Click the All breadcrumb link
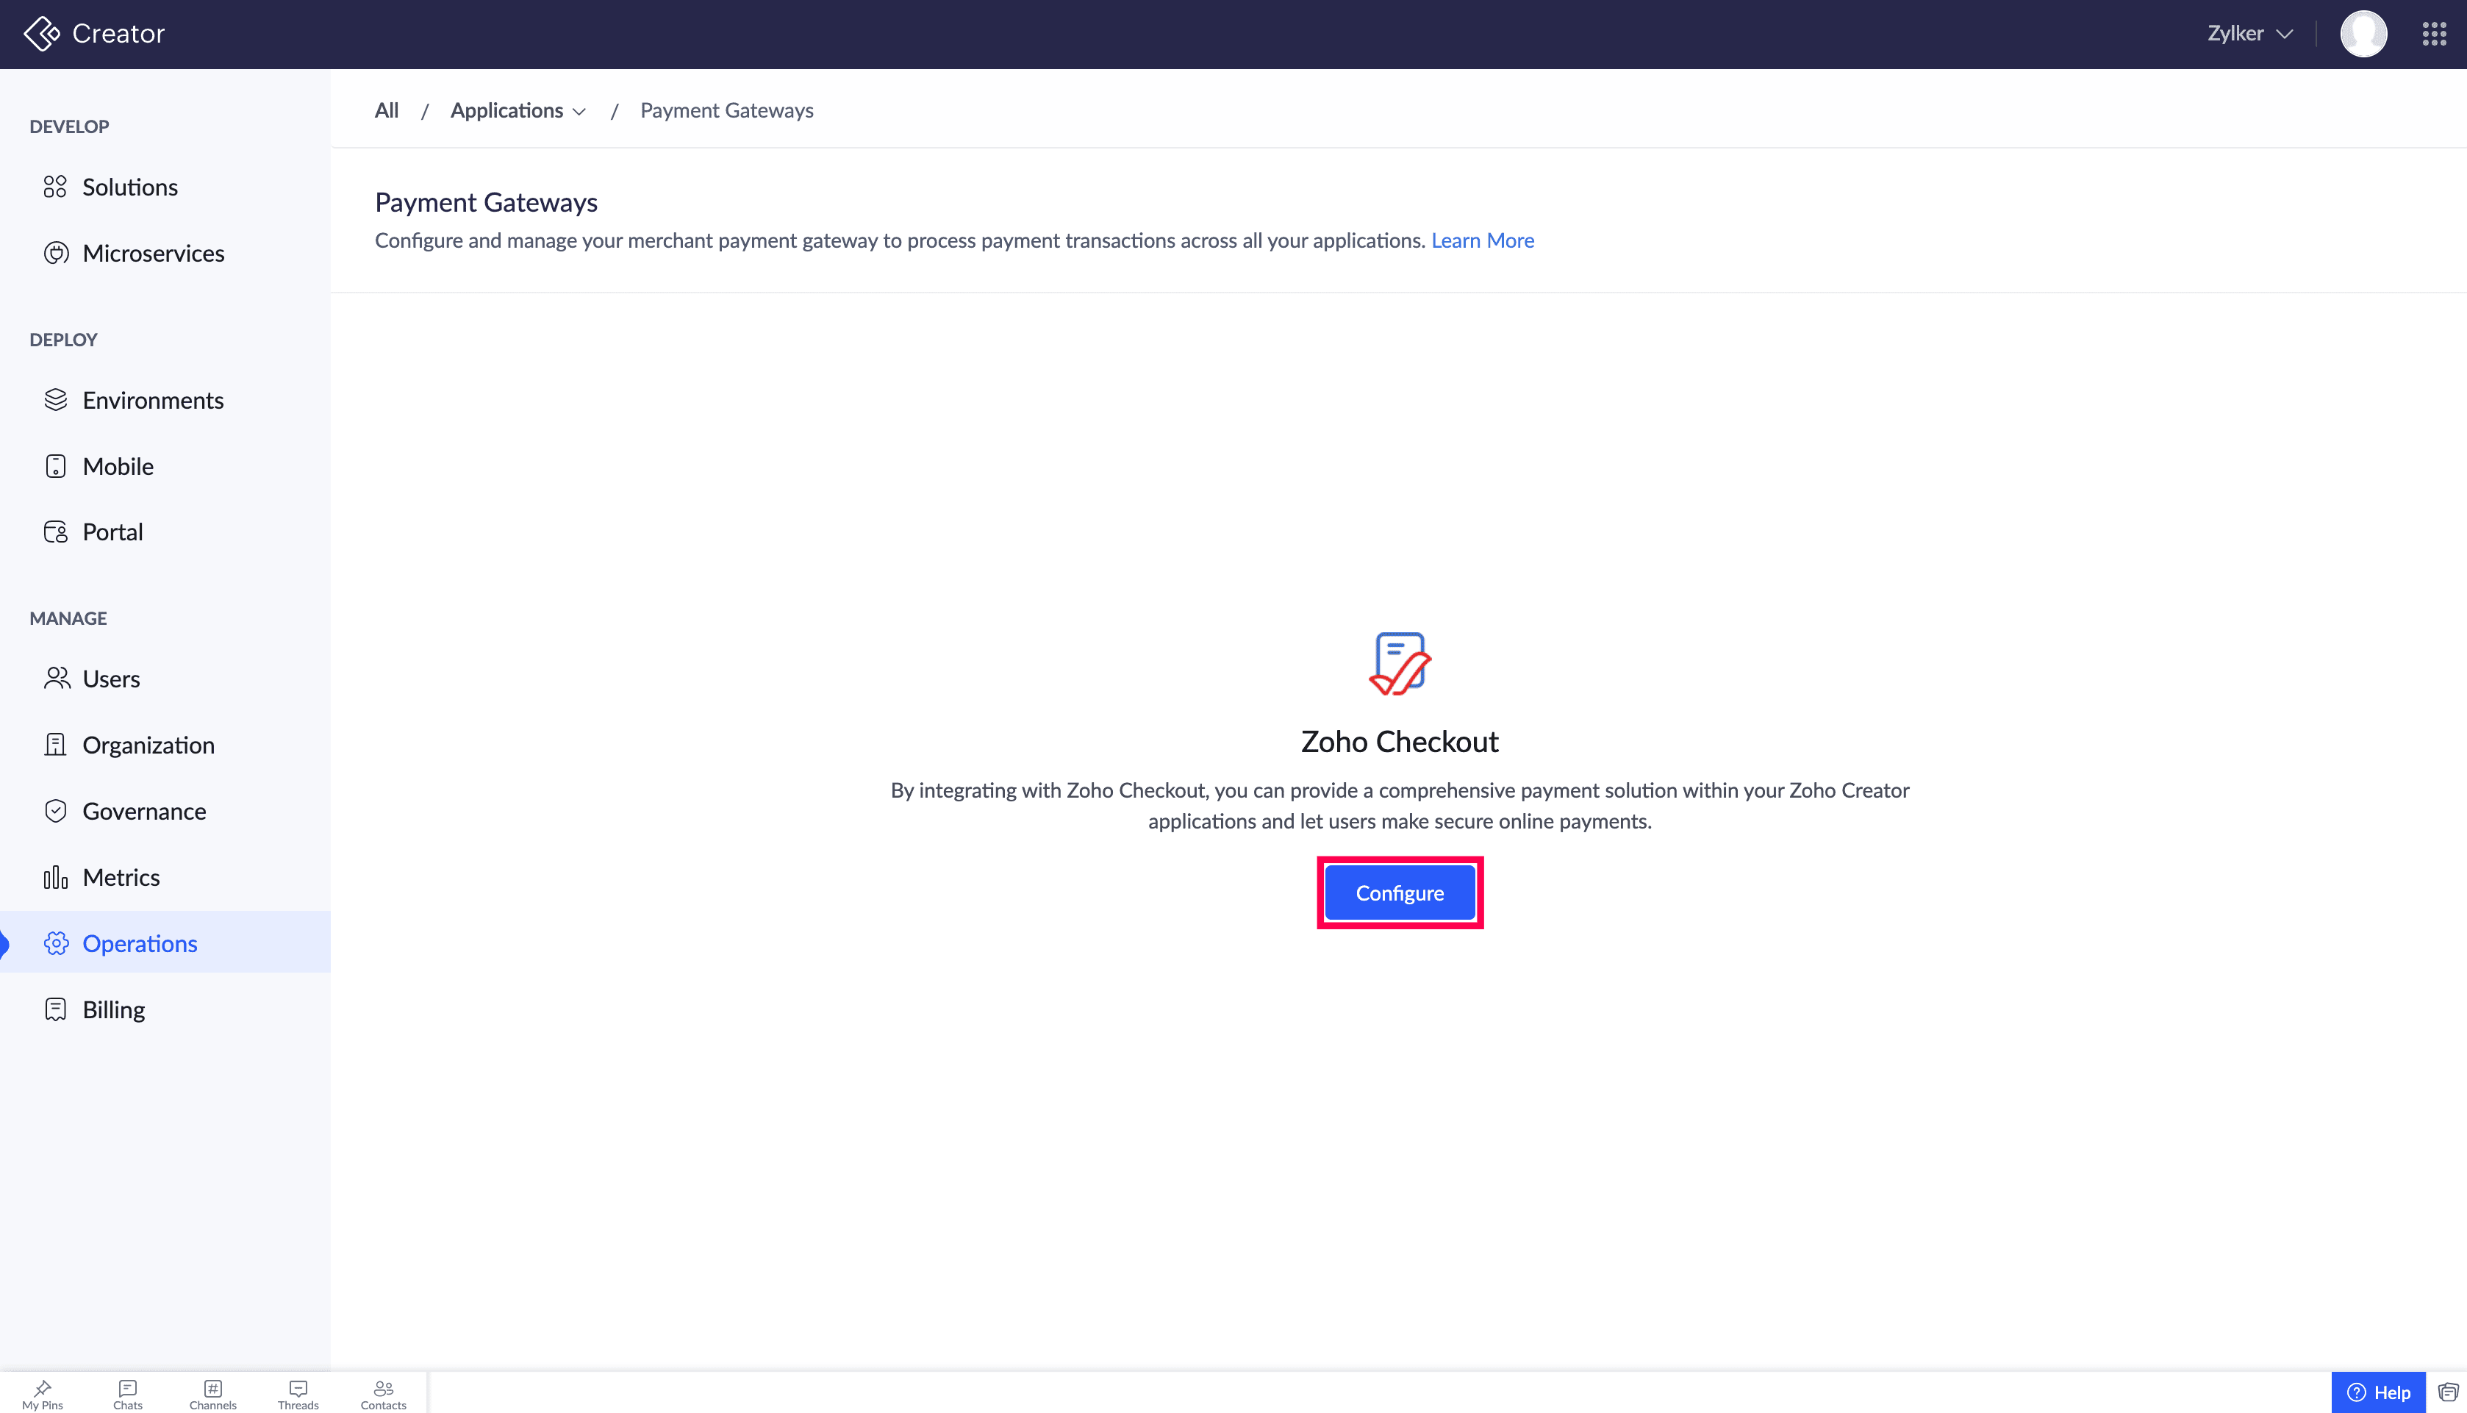Screen dimensions: 2467x1413 [386, 110]
